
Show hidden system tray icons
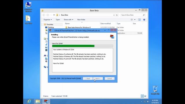142,101
